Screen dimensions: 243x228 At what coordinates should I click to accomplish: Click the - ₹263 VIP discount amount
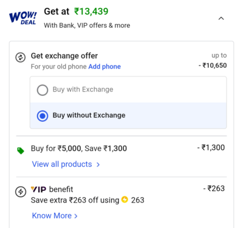(214, 189)
